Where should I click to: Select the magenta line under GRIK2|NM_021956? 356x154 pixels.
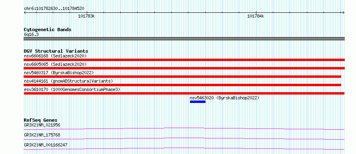[x=184, y=128]
